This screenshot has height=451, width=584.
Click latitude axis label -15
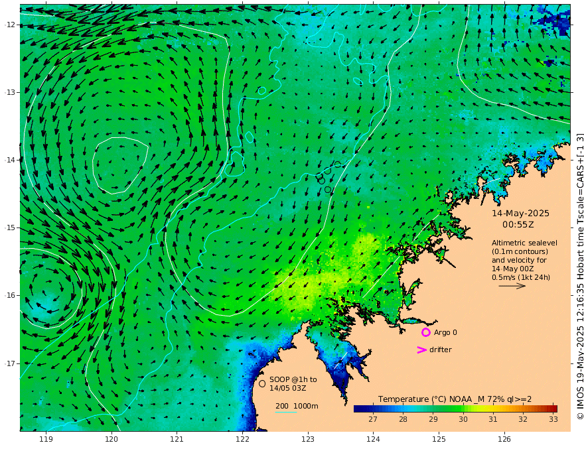coord(10,227)
